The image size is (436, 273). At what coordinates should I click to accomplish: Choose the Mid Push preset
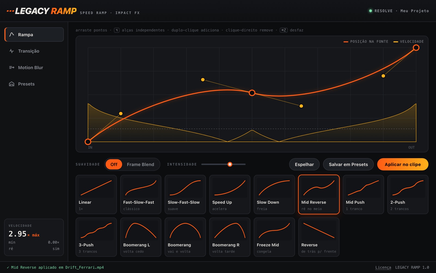click(363, 194)
